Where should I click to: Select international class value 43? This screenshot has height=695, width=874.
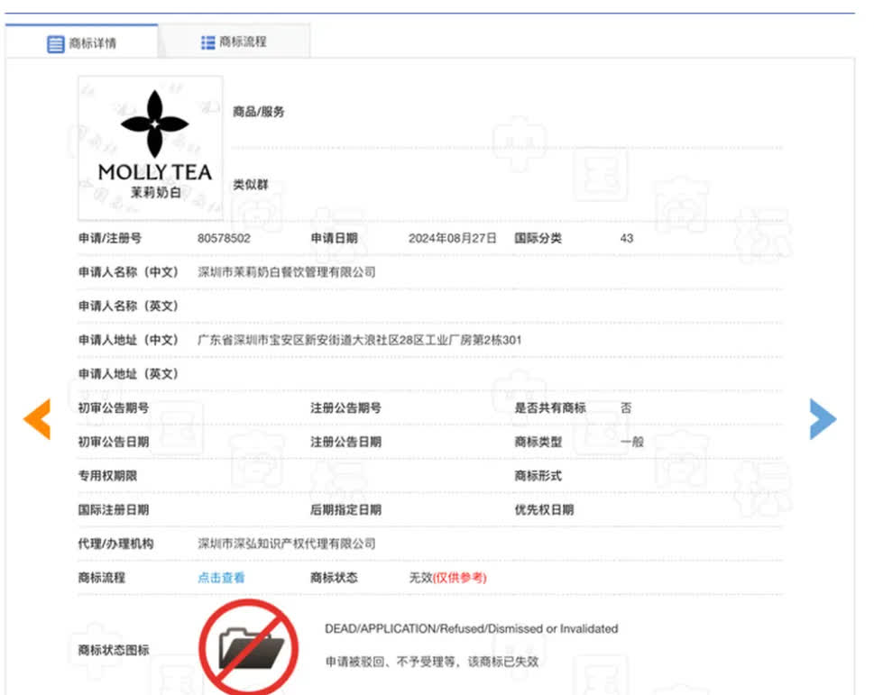coord(627,238)
